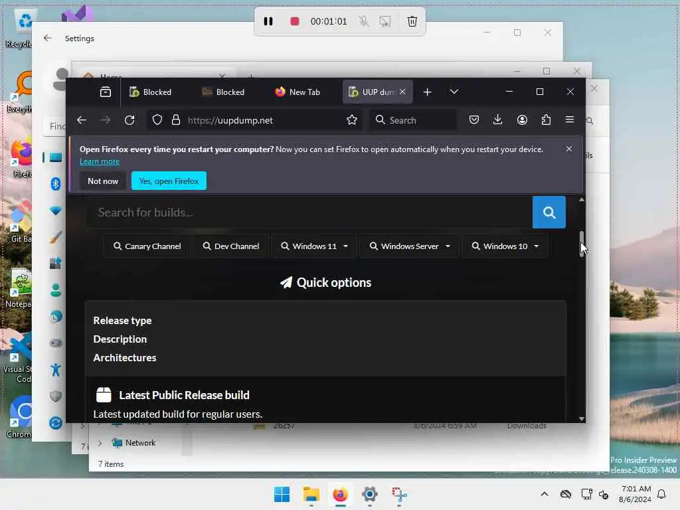Dismiss the Firefox startup notification bar
This screenshot has height=510, width=680.
569,149
